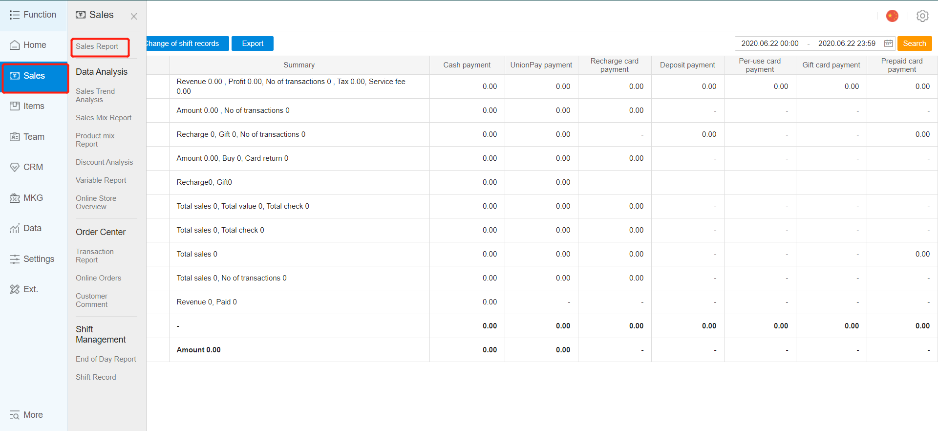The image size is (938, 431).
Task: Click the Sales icon in left sidebar
Action: 15,76
